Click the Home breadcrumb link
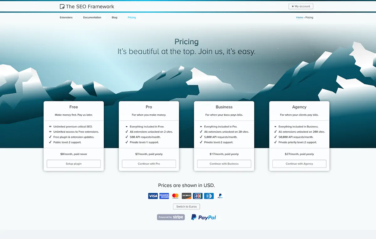The width and height of the screenshot is (376, 239). tap(299, 18)
